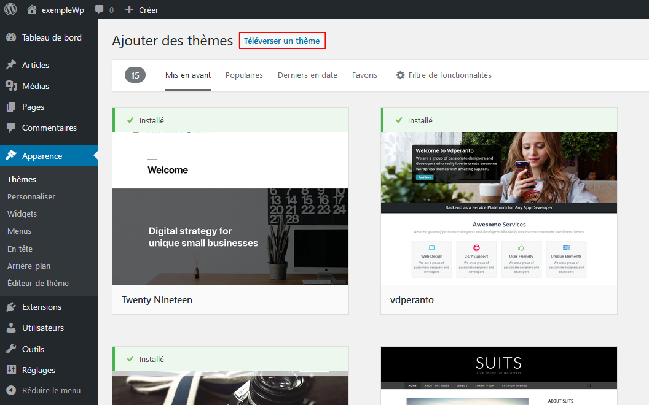Click the SUITS theme screenshot
This screenshot has height=405, width=649.
coord(499,376)
